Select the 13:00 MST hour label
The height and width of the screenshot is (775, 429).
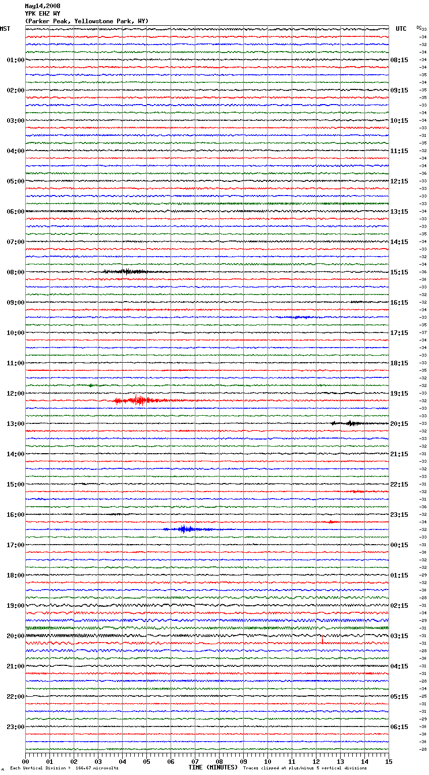pos(16,424)
